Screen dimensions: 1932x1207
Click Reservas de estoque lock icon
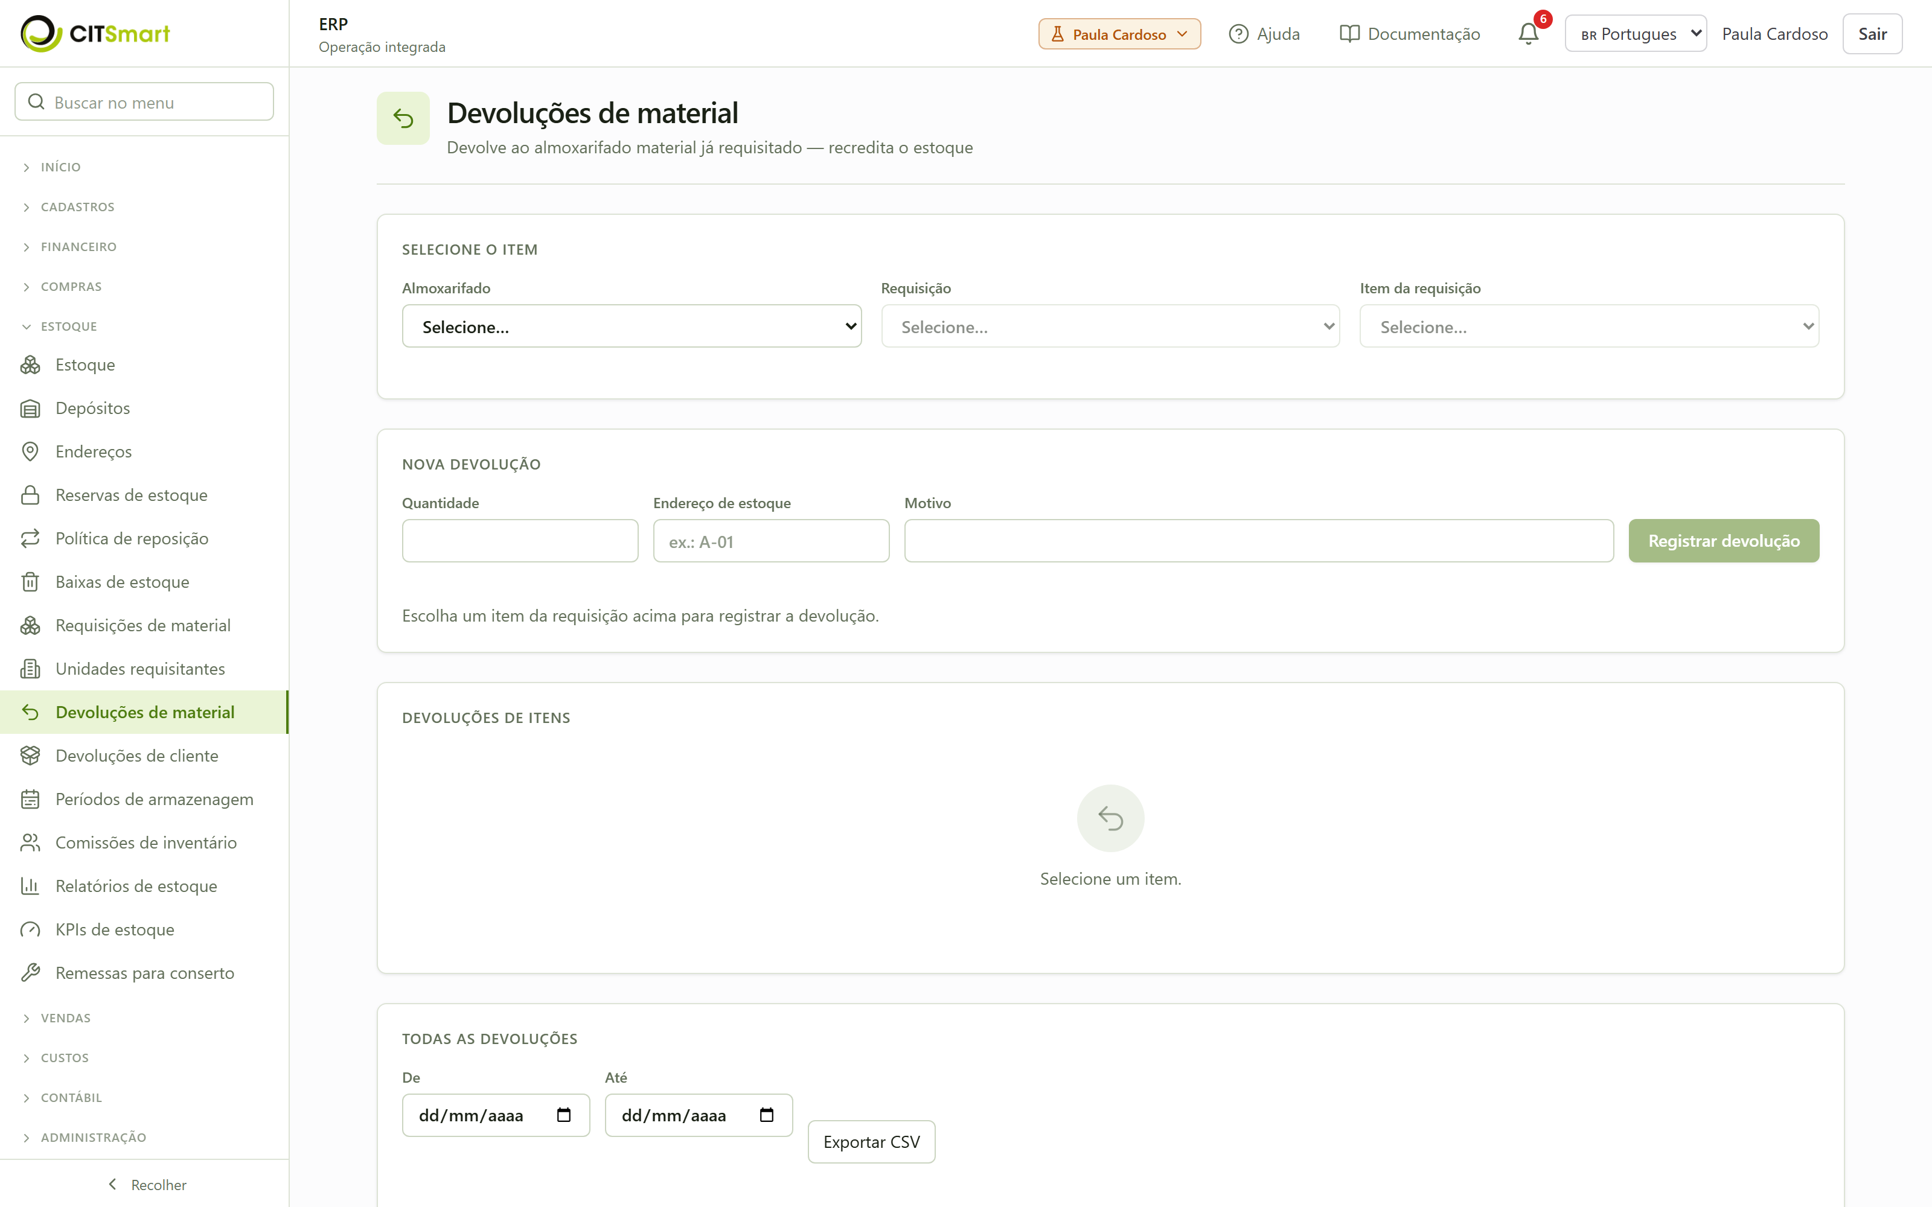[x=30, y=495]
